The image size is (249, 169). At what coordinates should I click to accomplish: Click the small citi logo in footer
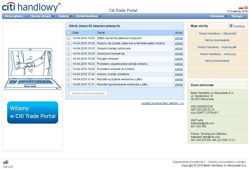click(x=6, y=162)
